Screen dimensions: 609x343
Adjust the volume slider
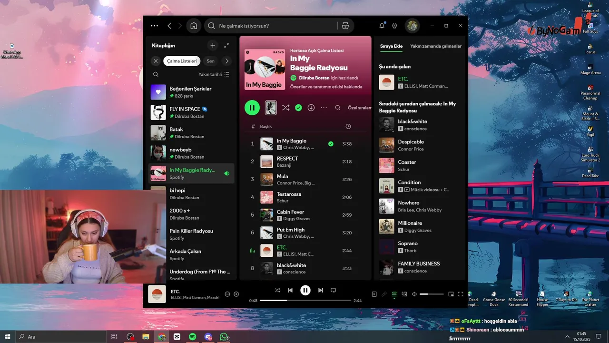pos(431,294)
